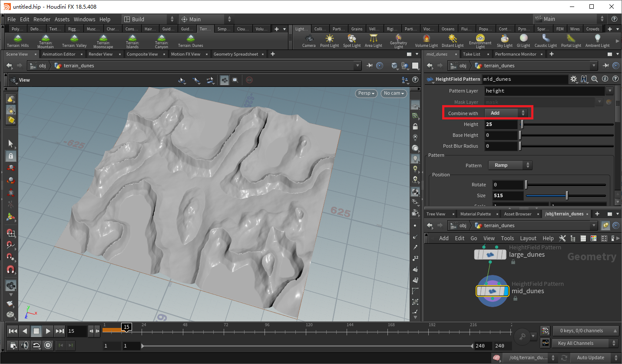
Task: Toggle the display lock icon on right viewport bar
Action: coord(415,127)
